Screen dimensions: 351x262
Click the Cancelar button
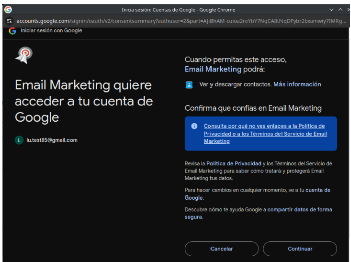coord(222,249)
